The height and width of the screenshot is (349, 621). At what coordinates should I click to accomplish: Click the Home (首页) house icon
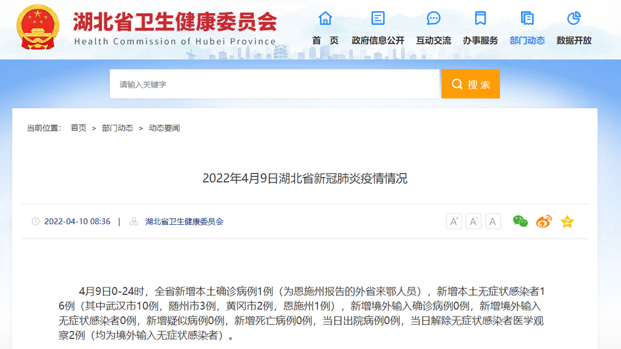(325, 18)
